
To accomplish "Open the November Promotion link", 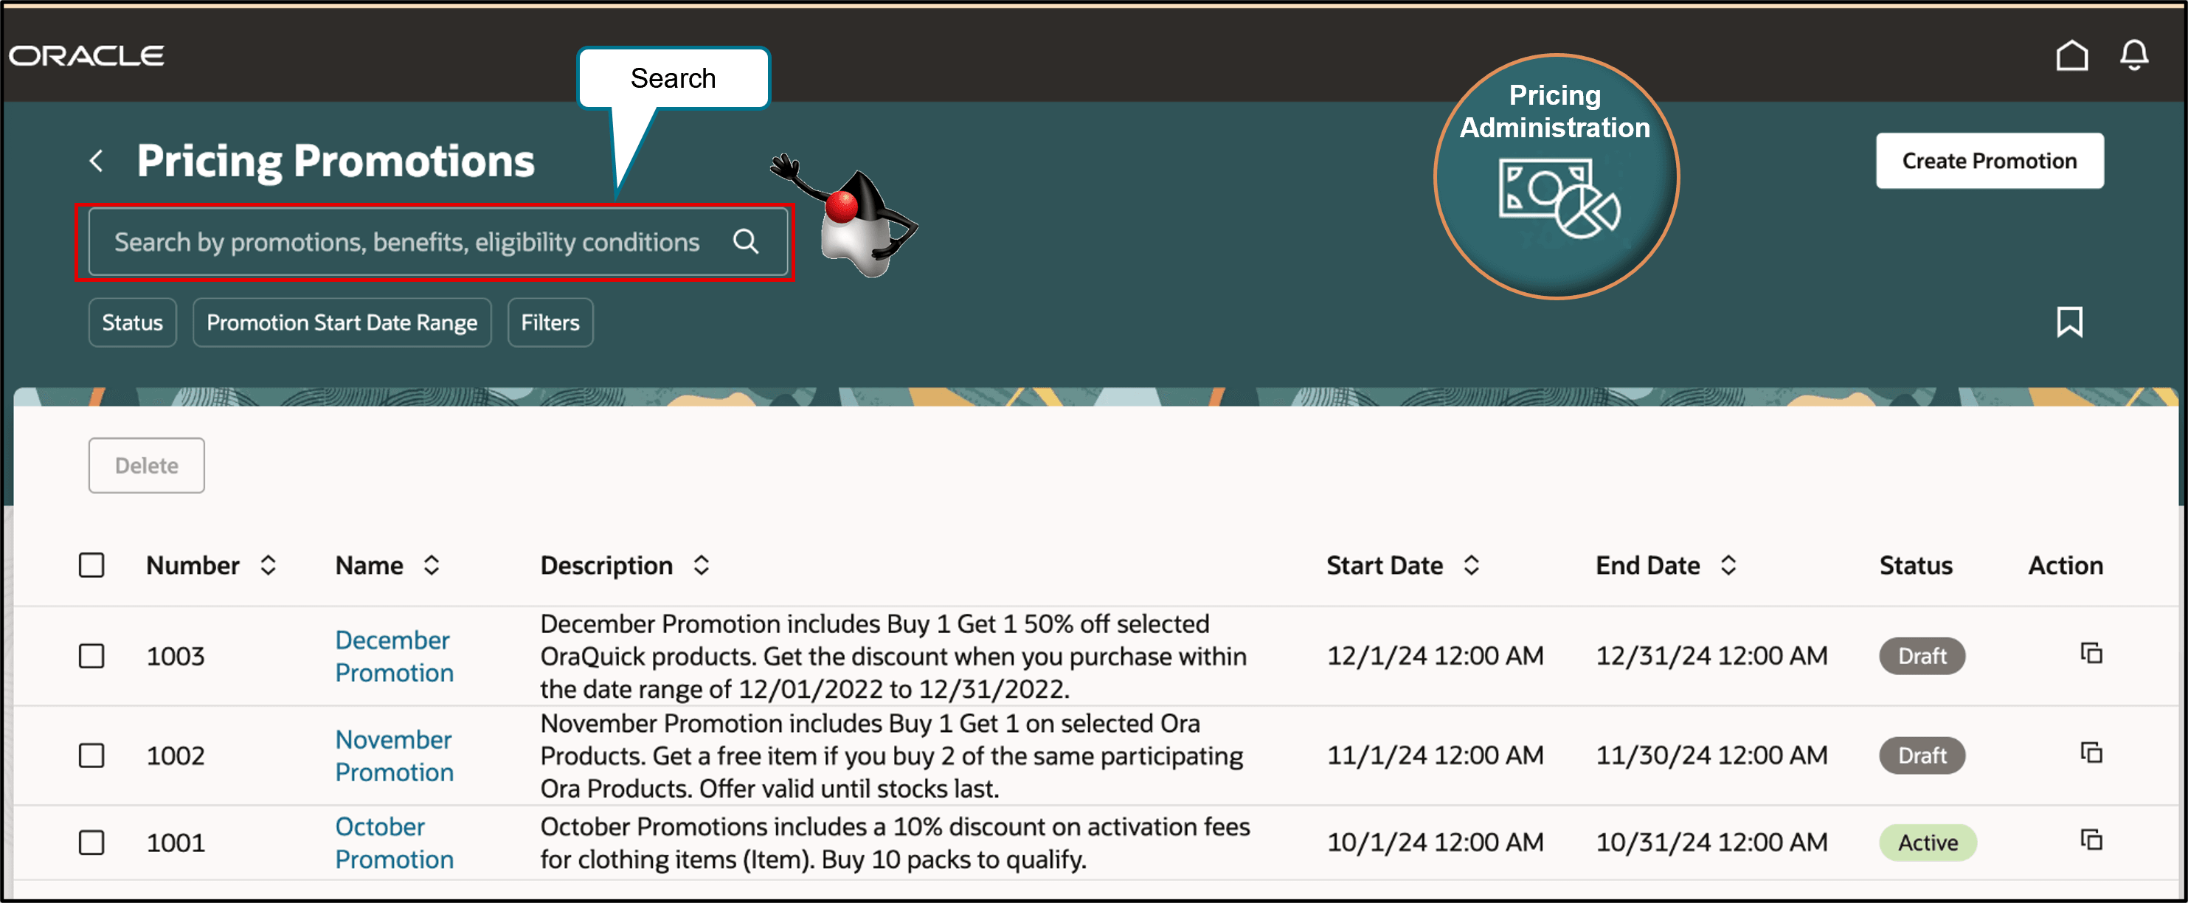I will coord(394,755).
